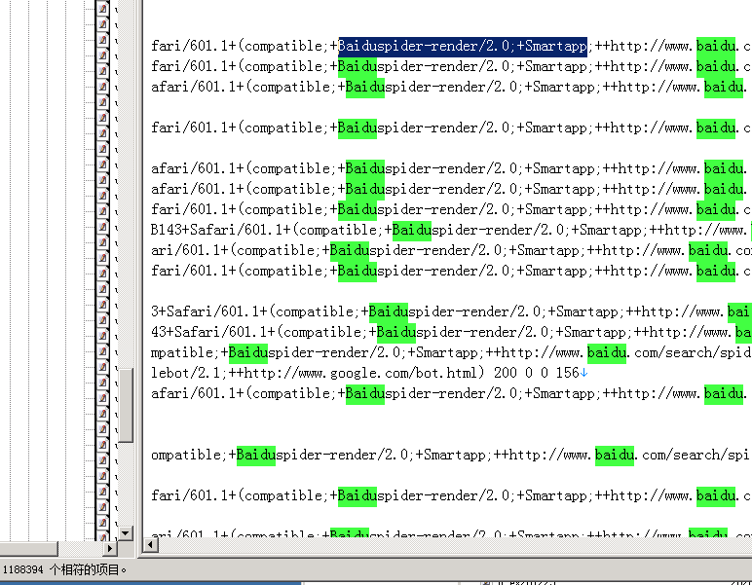752x585 pixels.
Task: Click the file tree vertical scrollbar thumb
Action: 126,405
